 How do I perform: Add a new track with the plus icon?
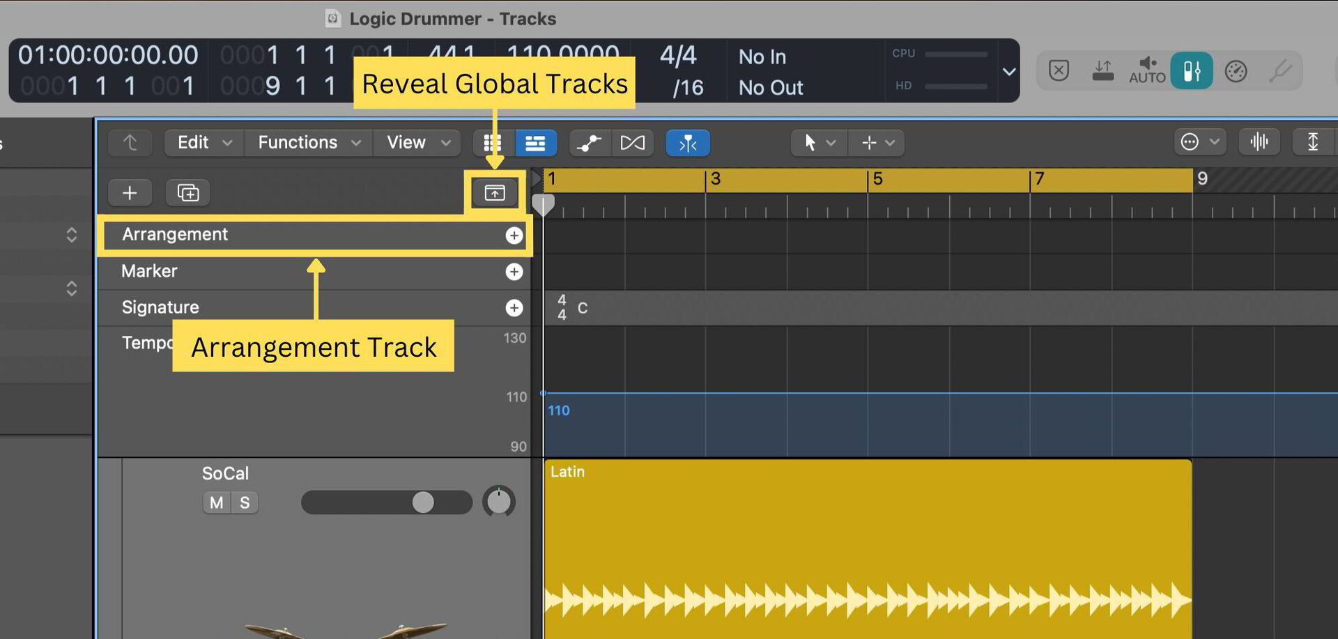coord(130,193)
